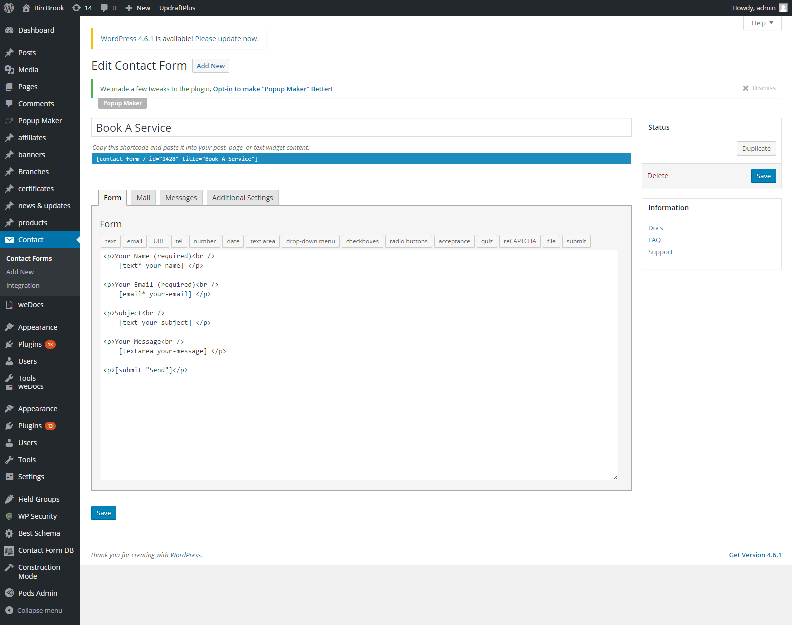Insert a drop-down menu tag
This screenshot has height=625, width=792.
tap(310, 241)
